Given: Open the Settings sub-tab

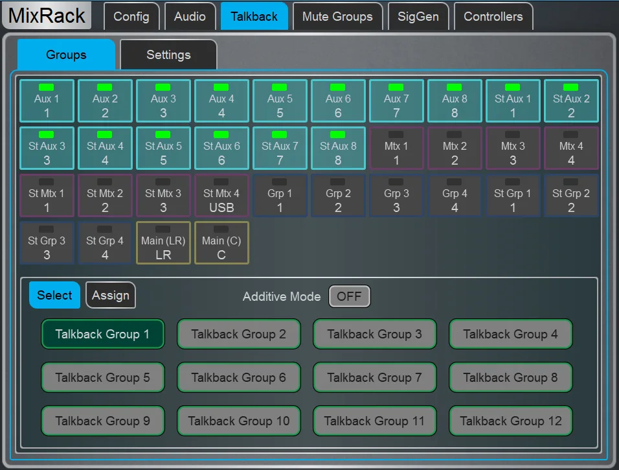Looking at the screenshot, I should coord(168,54).
